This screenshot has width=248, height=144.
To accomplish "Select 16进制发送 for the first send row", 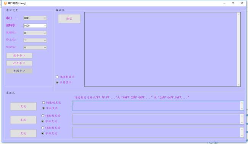I will pos(43,102).
